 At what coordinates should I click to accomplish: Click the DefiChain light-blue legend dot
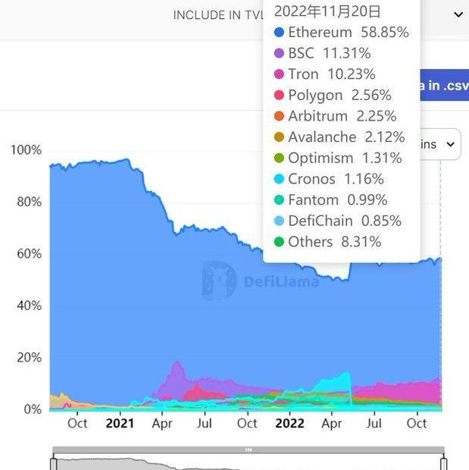click(x=279, y=221)
